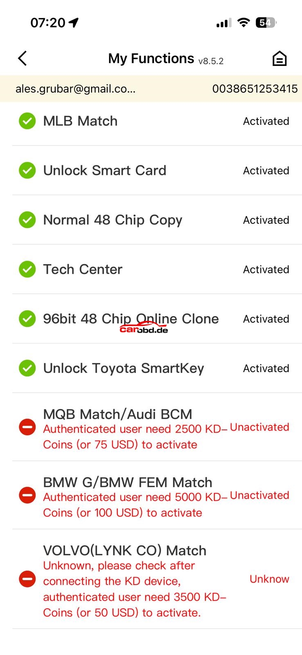Select the MLB Match function row
Image resolution: width=302 pixels, height=655 pixels.
pos(80,121)
